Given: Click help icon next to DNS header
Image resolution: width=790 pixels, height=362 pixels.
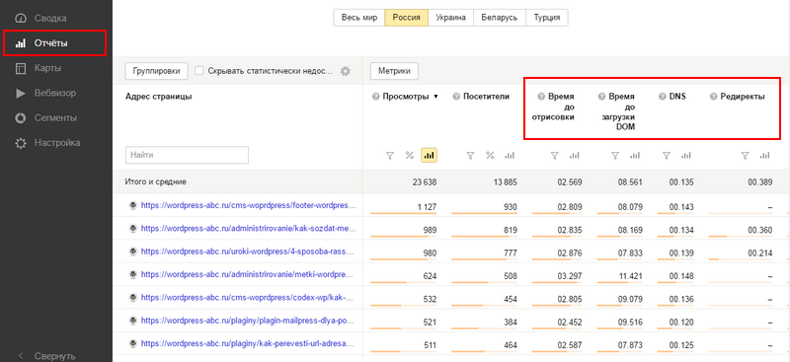Looking at the screenshot, I should [662, 97].
